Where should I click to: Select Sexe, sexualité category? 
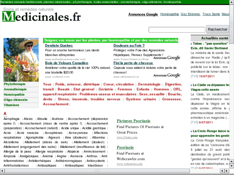click(152, 94)
